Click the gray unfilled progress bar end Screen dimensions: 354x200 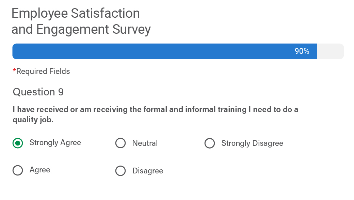coord(330,51)
